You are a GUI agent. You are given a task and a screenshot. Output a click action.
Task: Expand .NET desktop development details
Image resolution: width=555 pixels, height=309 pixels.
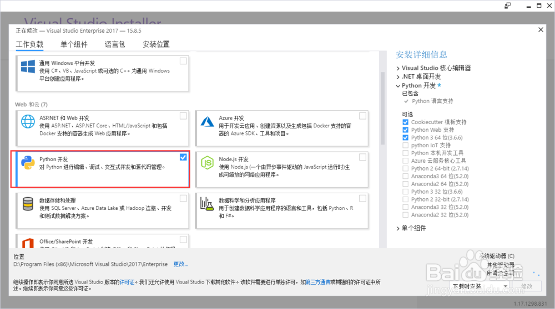398,77
